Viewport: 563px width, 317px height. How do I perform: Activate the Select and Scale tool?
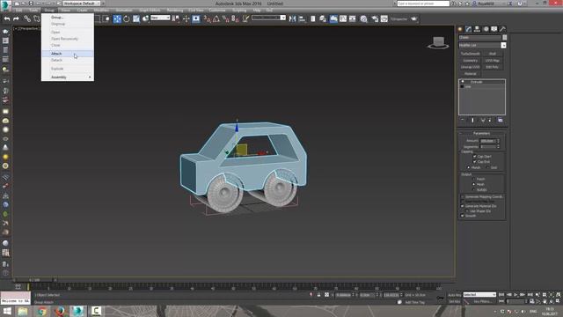point(136,19)
